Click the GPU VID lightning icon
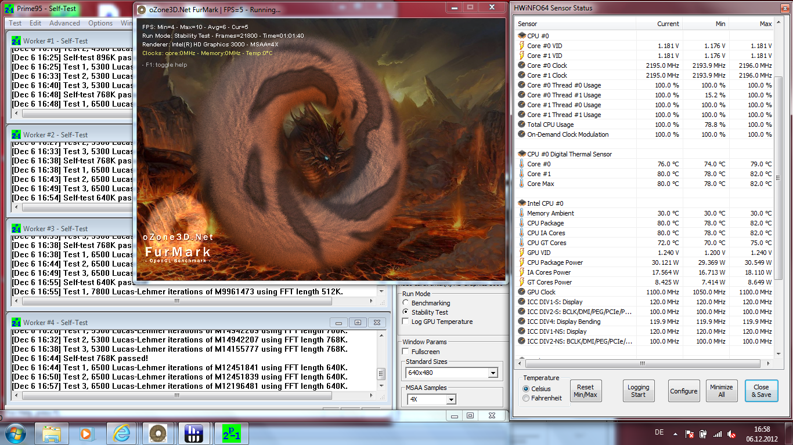 (x=521, y=253)
